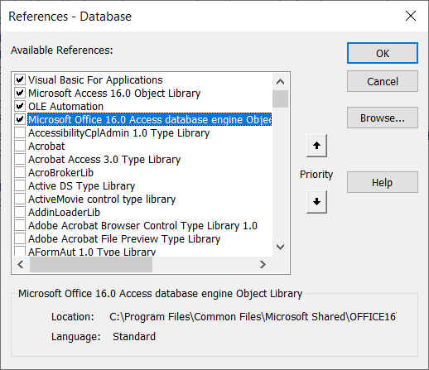The width and height of the screenshot is (429, 370).
Task: Click the Language value Standard
Action: (x=134, y=337)
